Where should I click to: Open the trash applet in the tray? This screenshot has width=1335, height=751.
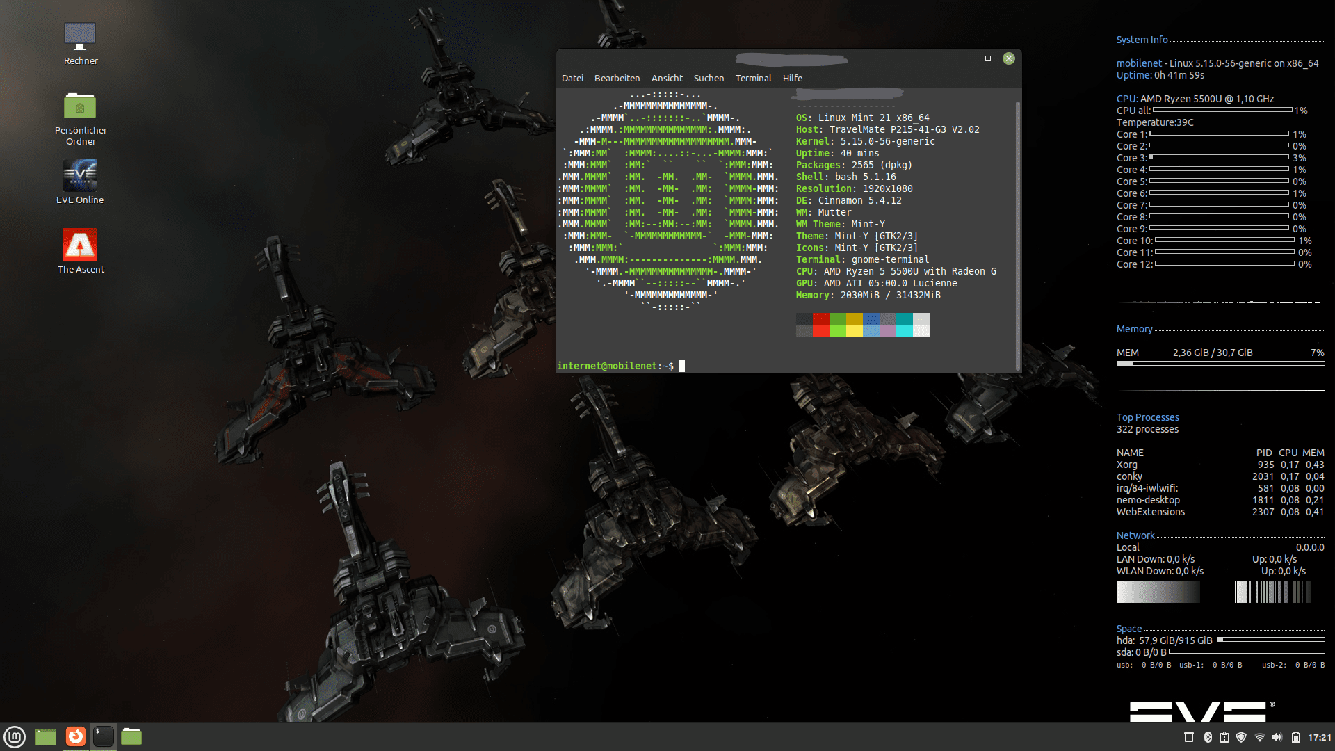pos(1188,737)
